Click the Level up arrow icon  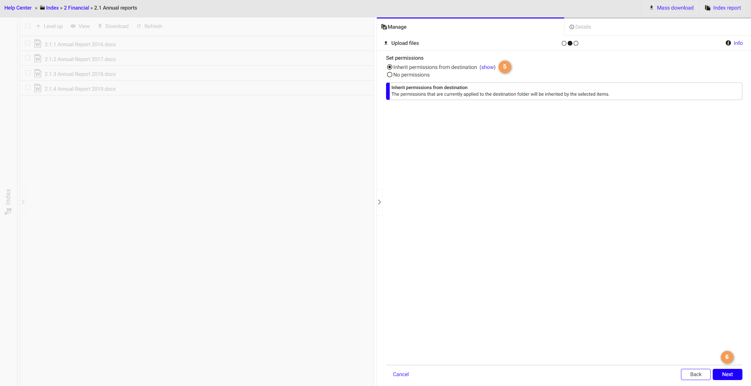click(x=38, y=26)
